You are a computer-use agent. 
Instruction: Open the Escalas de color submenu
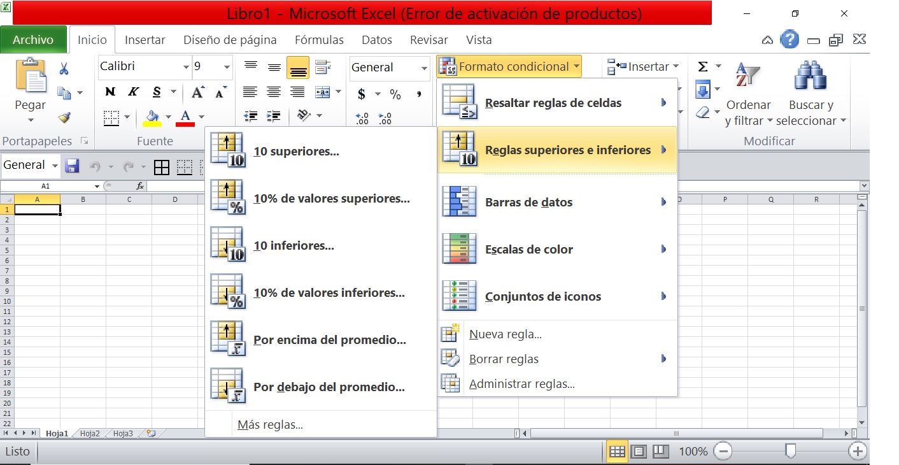(557, 249)
